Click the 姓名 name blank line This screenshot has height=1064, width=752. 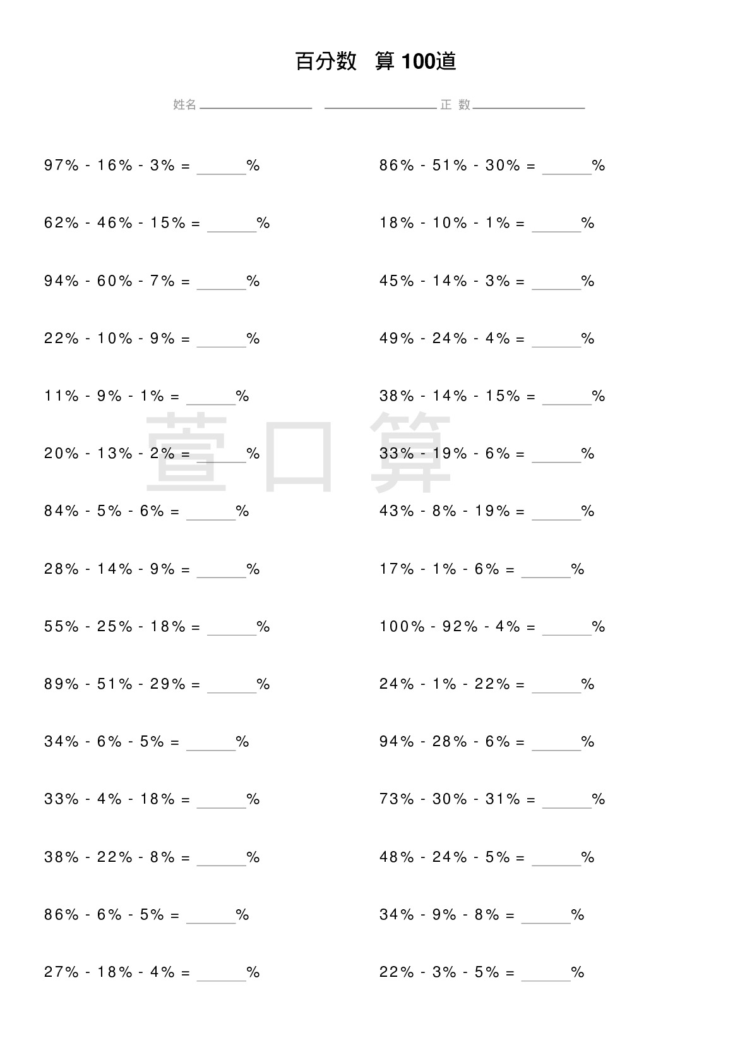(x=256, y=107)
